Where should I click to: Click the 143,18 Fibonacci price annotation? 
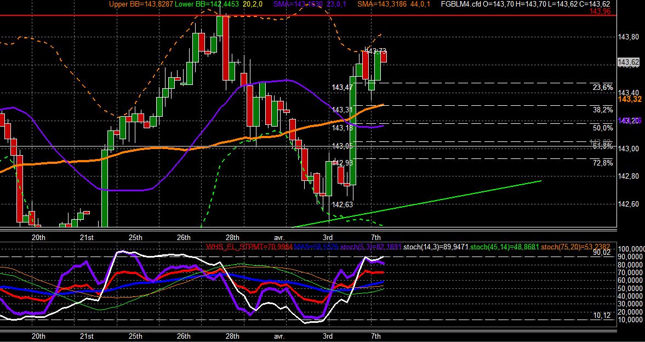(343, 128)
